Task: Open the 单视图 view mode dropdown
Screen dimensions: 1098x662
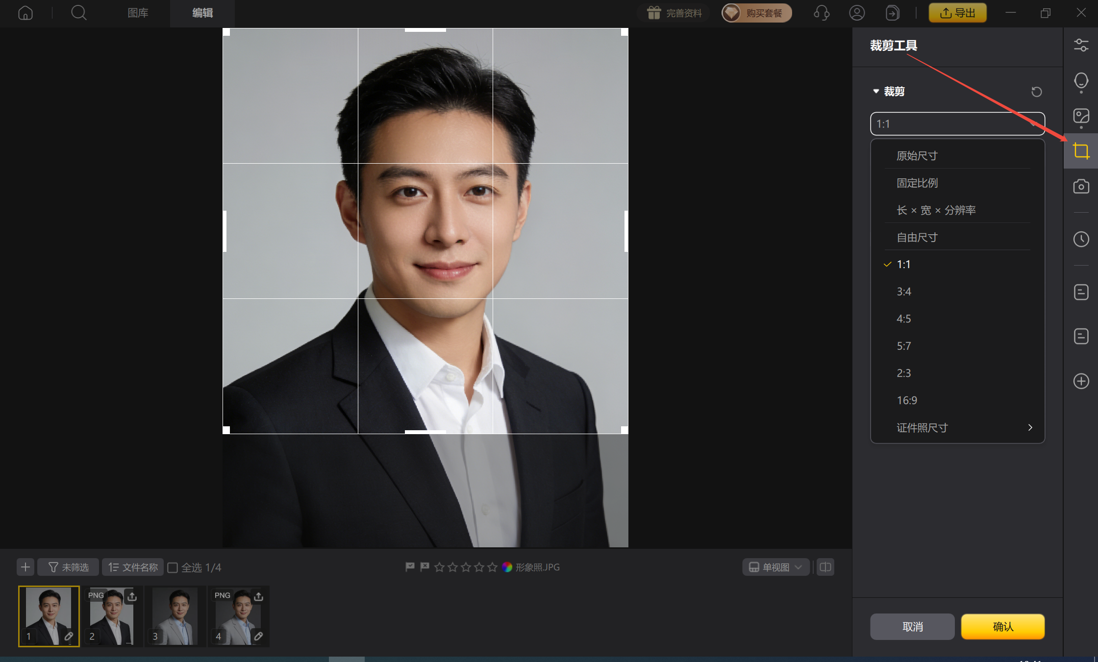Action: [x=775, y=567]
